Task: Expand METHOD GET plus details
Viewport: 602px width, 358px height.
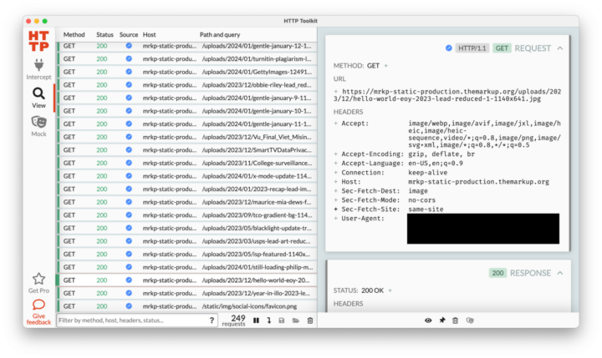Action: point(386,66)
